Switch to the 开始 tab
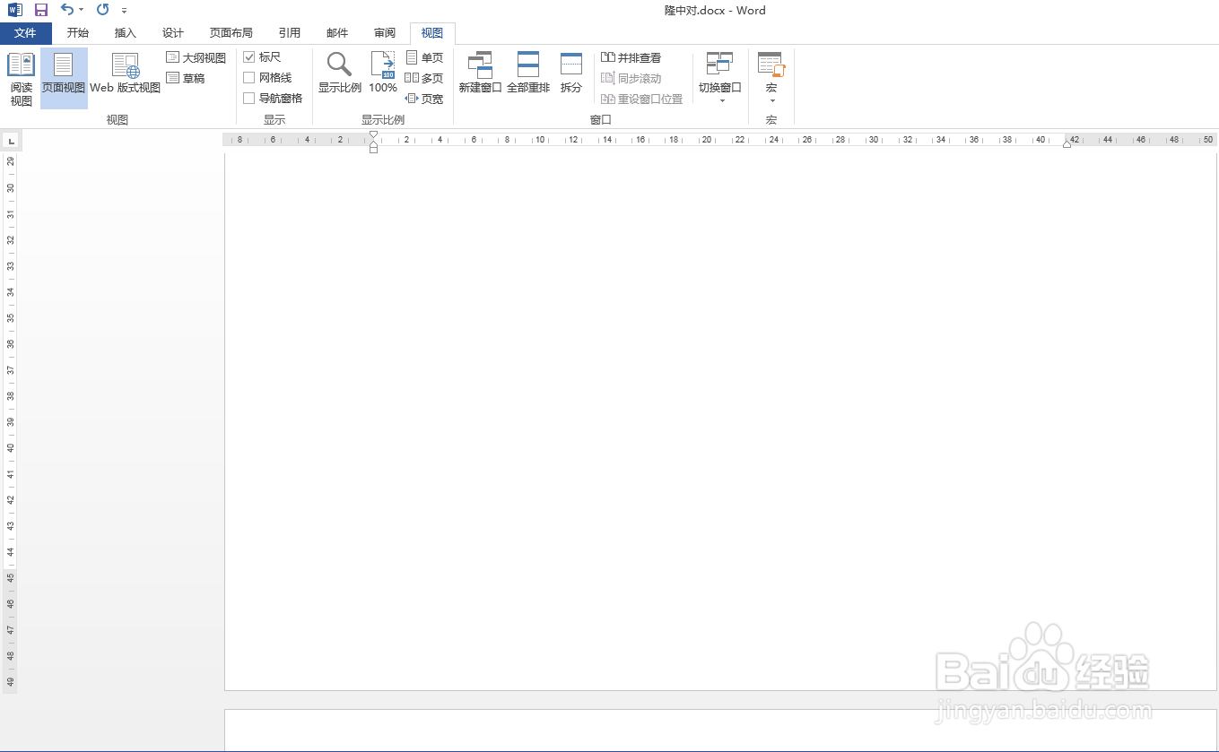The width and height of the screenshot is (1219, 752). [78, 33]
